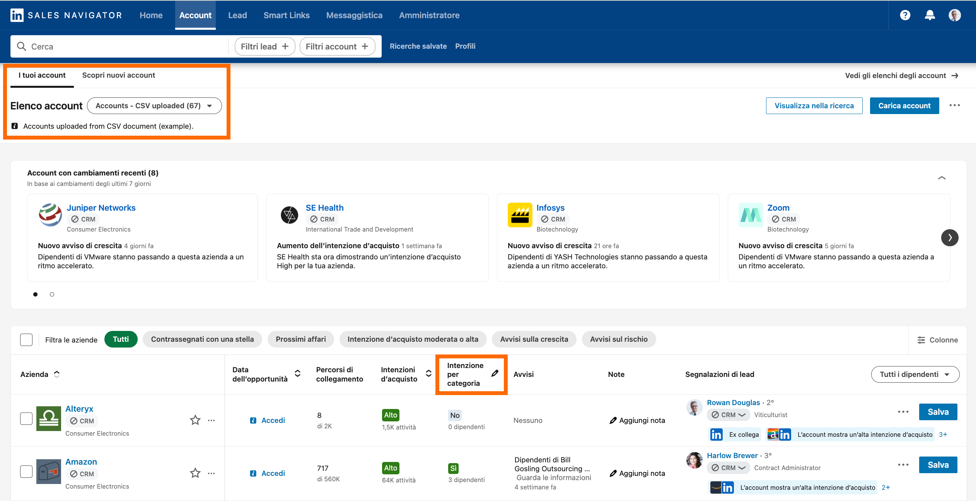Click Amazon logo thumbnail in table

[49, 471]
